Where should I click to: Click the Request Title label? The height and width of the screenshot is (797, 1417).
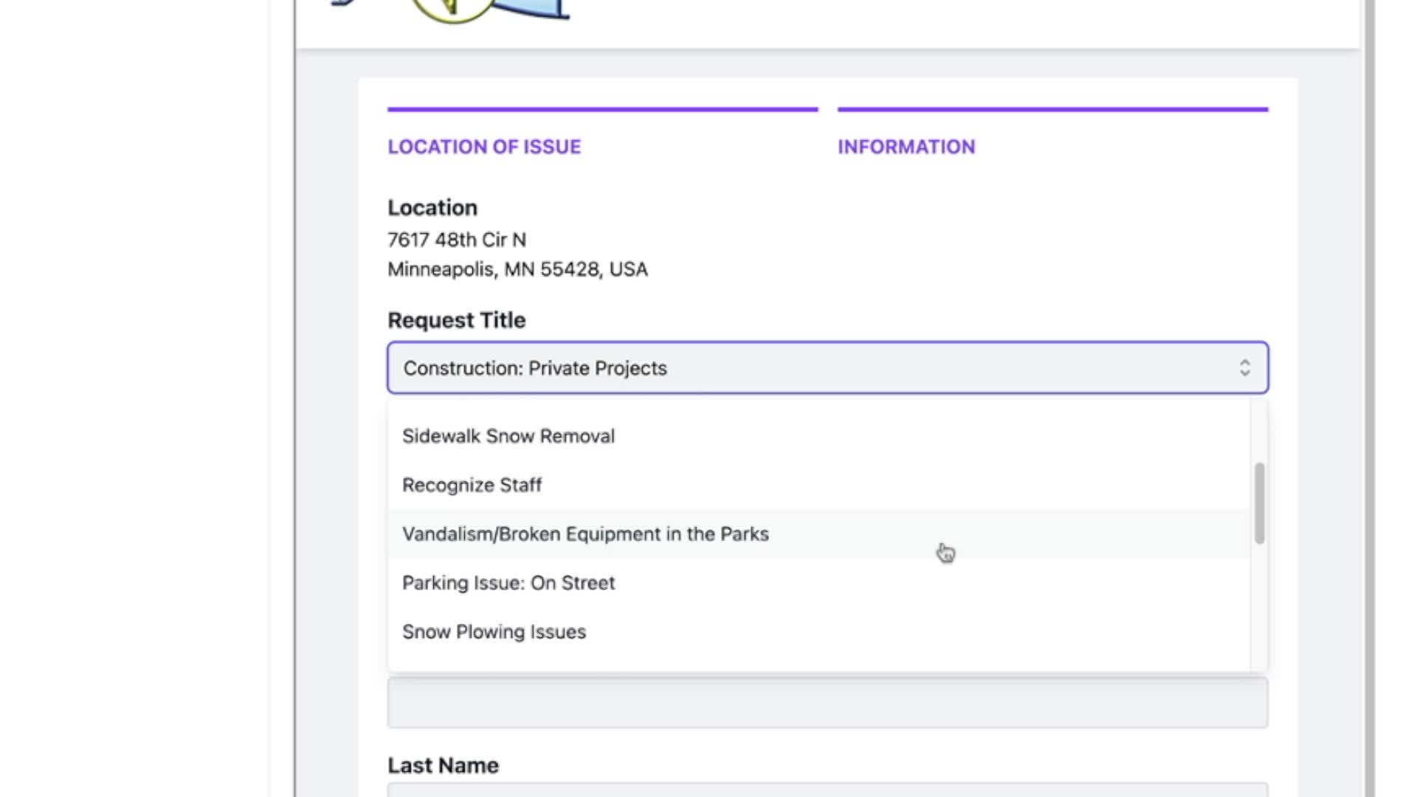456,320
